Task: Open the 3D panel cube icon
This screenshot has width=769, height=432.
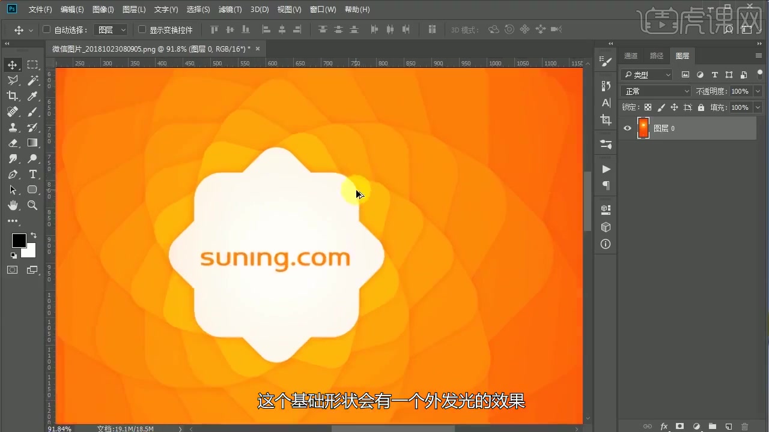Action: [606, 227]
